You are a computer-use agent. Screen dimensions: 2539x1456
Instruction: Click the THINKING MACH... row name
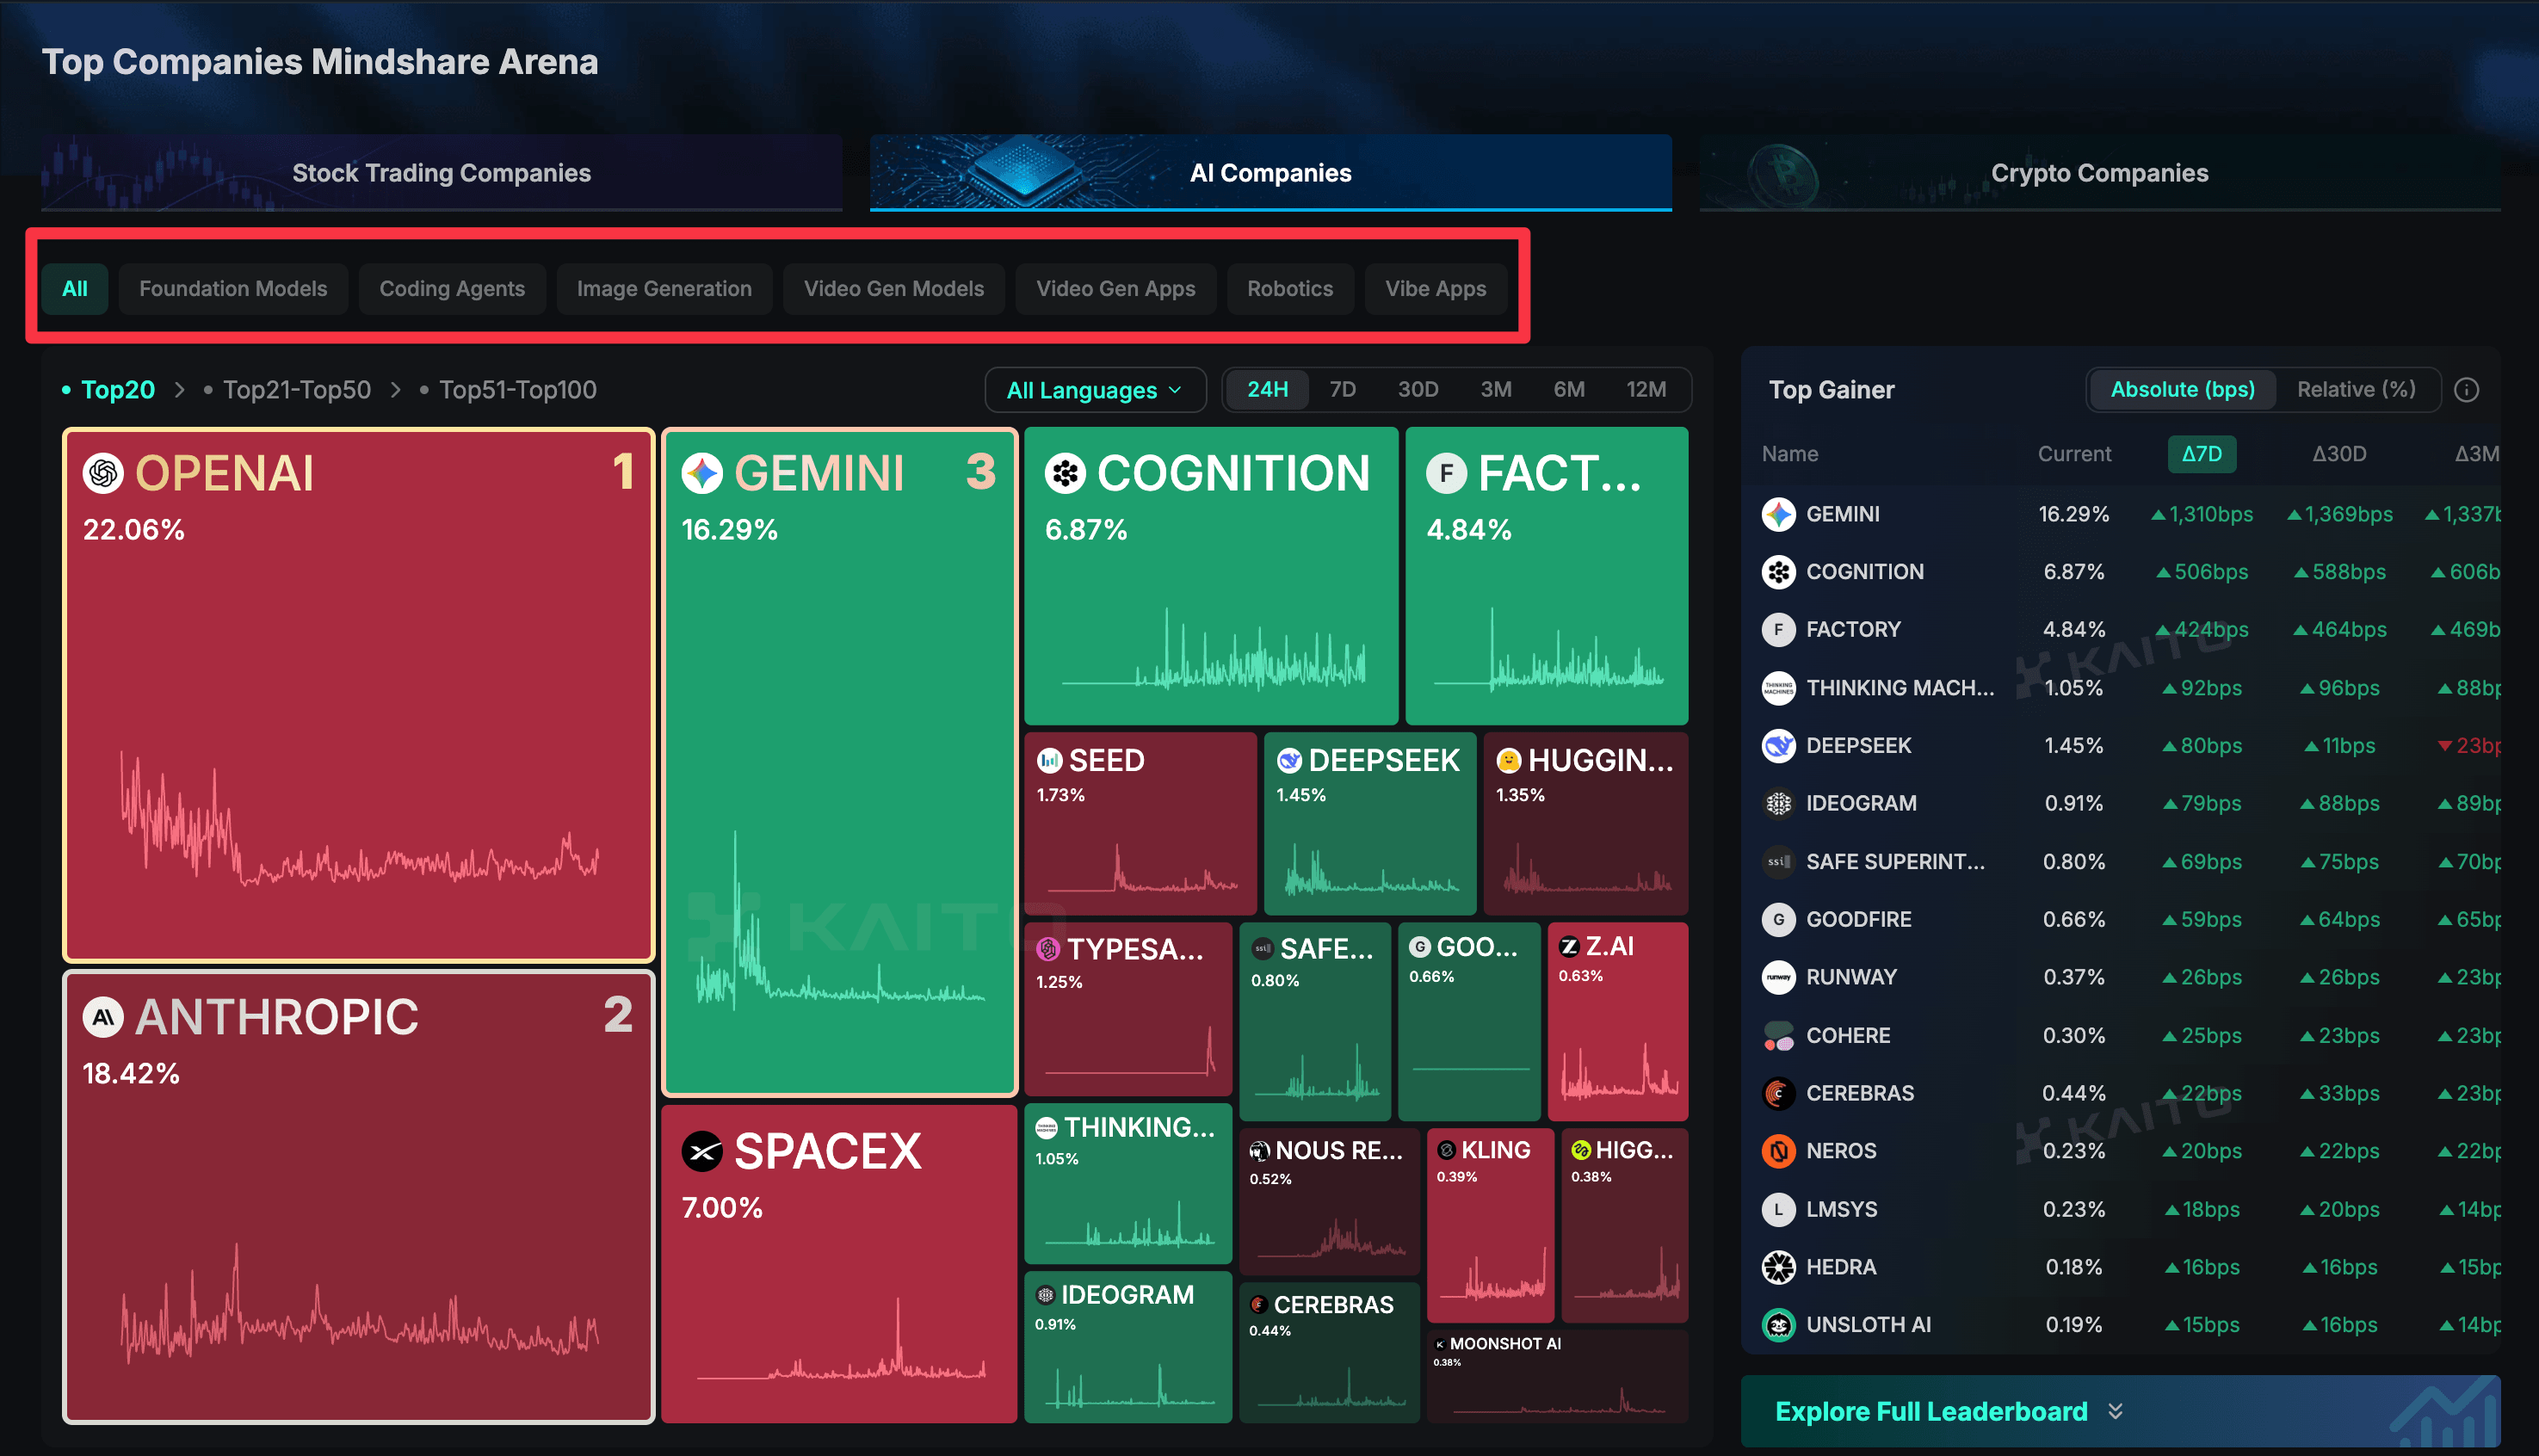tap(1899, 688)
